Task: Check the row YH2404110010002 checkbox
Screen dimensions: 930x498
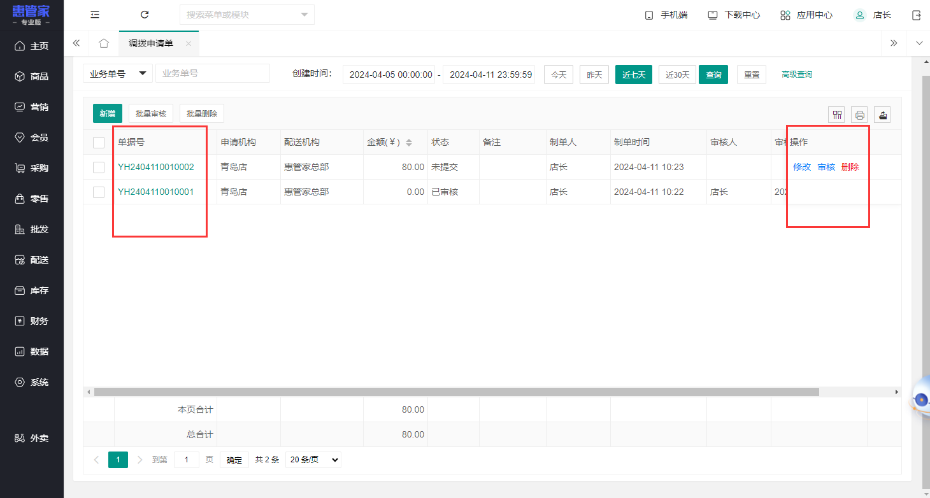Action: point(99,167)
